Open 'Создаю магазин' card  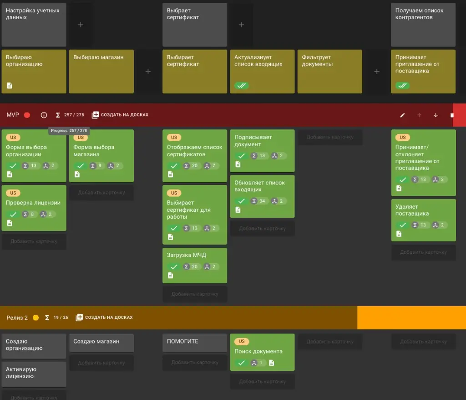[101, 343]
